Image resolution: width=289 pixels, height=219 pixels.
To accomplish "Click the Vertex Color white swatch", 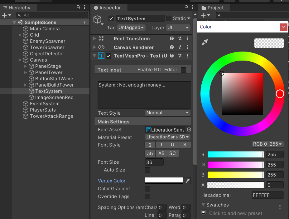I will 164,181.
